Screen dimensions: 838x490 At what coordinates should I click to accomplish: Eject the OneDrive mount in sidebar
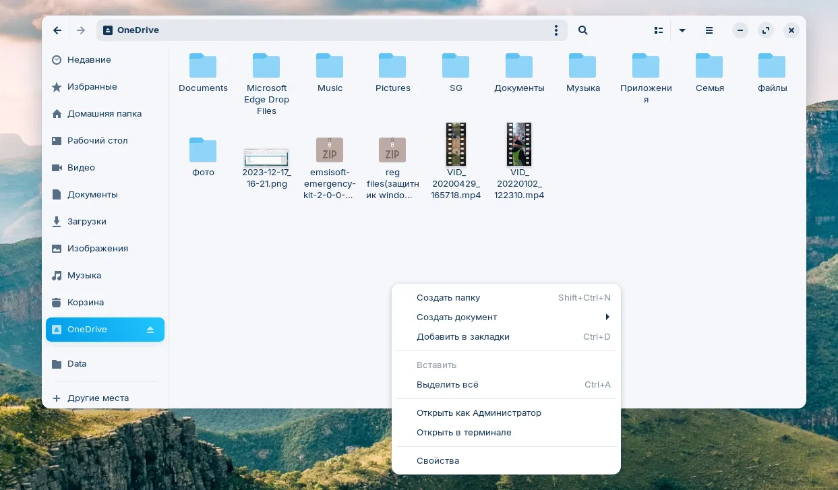[150, 330]
